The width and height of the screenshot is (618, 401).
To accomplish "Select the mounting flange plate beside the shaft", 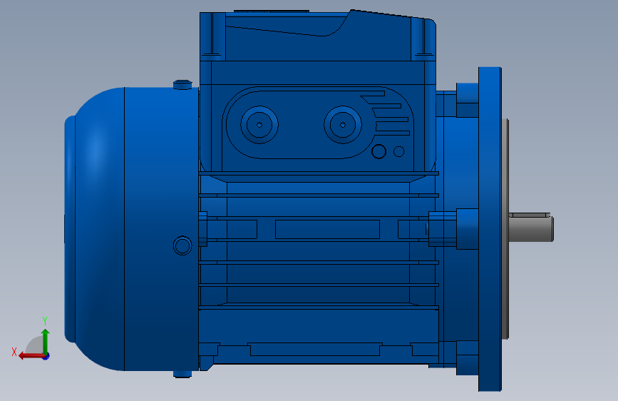I will [490, 229].
